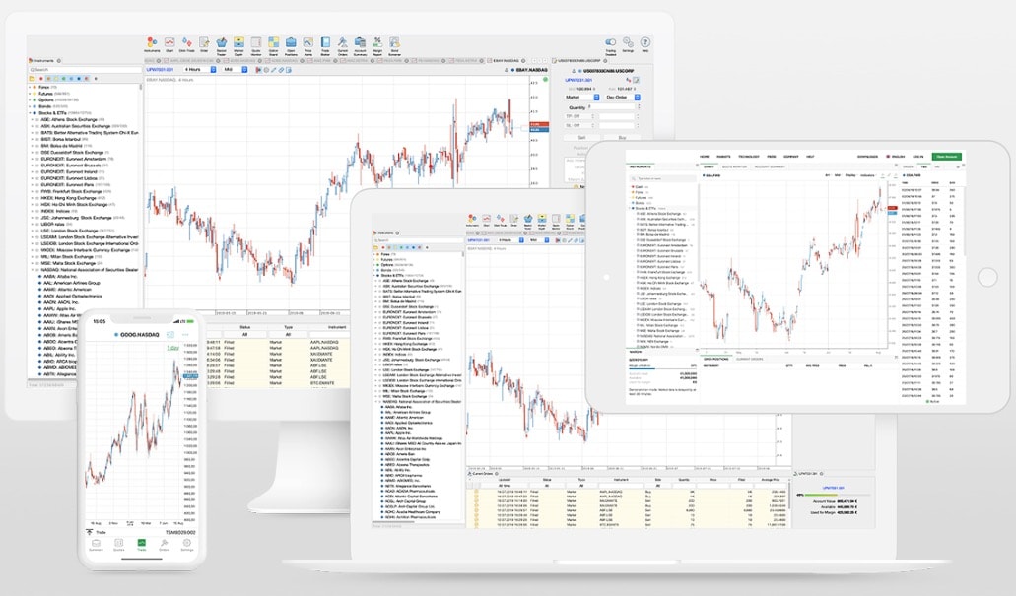
Task: Tap the Orders icon on the phone
Action: click(x=163, y=543)
